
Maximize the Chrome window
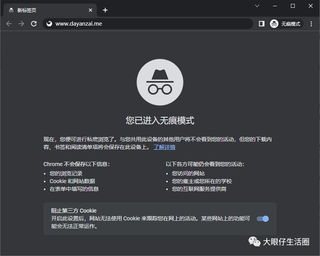pos(293,6)
